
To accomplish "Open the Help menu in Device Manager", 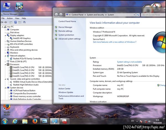I will point(24,18).
